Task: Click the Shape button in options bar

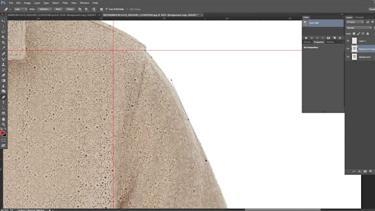Action: [70, 9]
